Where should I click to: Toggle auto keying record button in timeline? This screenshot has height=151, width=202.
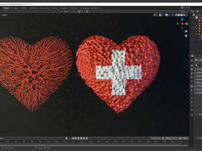click(x=66, y=138)
